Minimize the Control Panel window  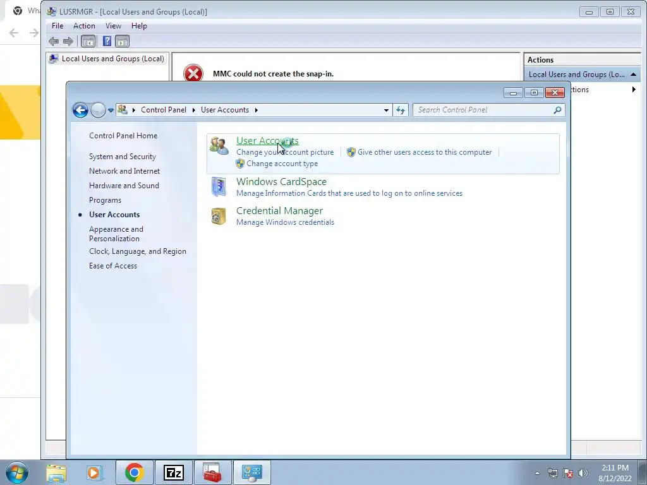pyautogui.click(x=513, y=93)
